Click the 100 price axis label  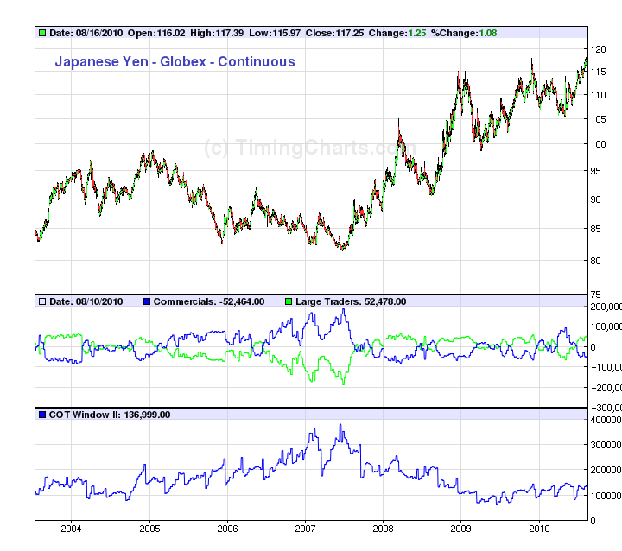coord(598,144)
